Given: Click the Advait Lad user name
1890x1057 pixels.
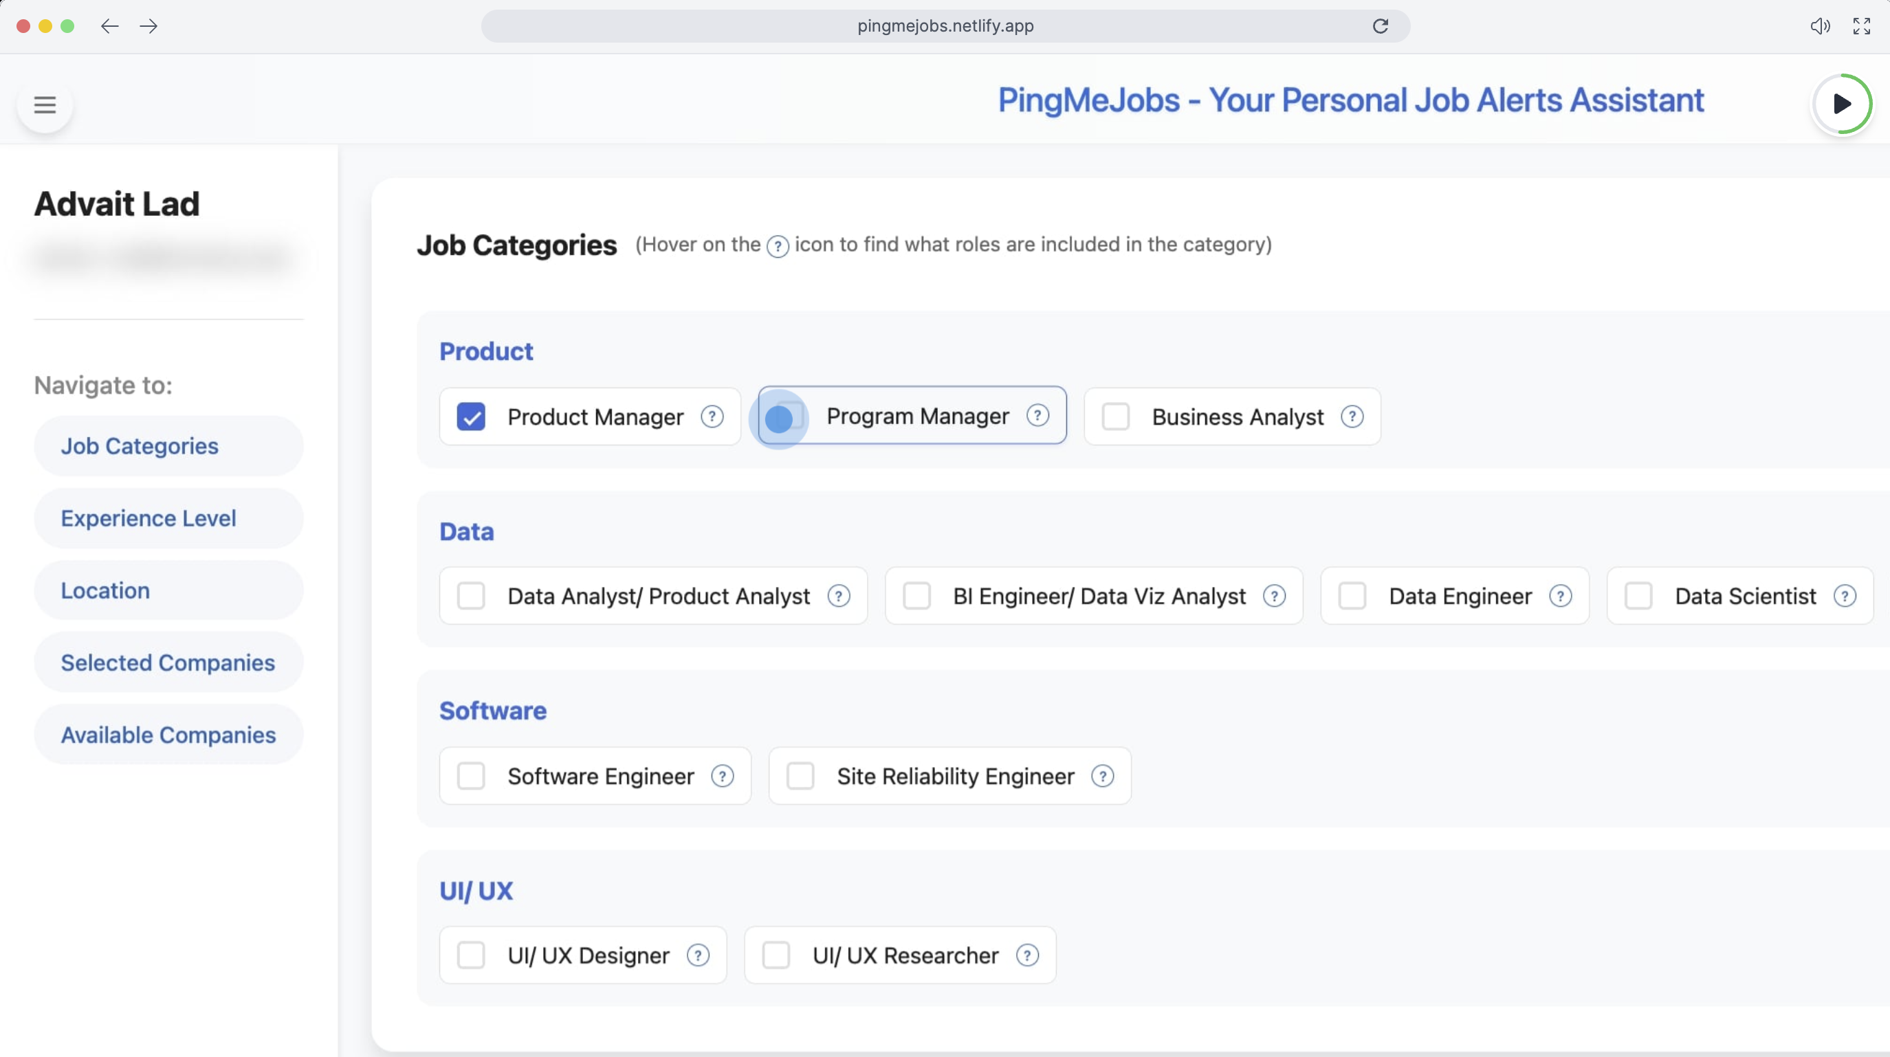Looking at the screenshot, I should [x=117, y=204].
